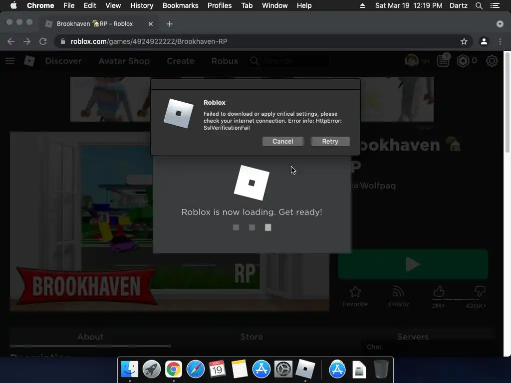
Task: Open Roblox notifications feed icon
Action: tap(444, 60)
